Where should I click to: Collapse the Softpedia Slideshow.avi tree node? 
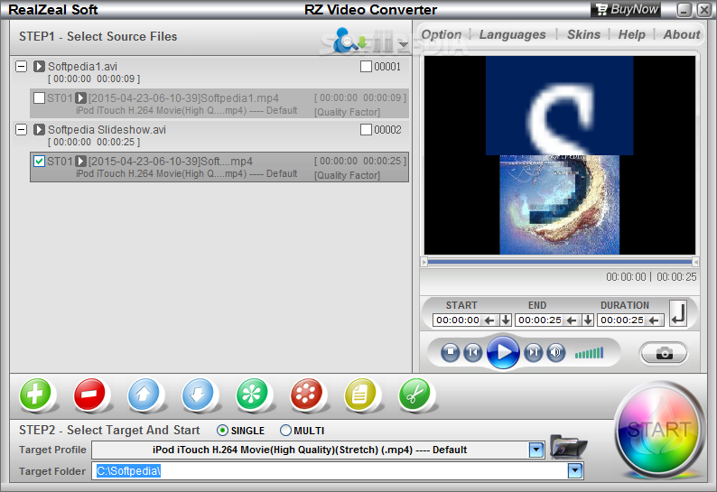pos(21,129)
